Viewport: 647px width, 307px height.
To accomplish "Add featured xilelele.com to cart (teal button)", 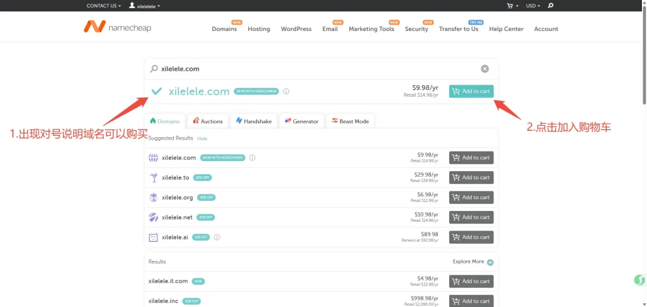I will [x=471, y=91].
